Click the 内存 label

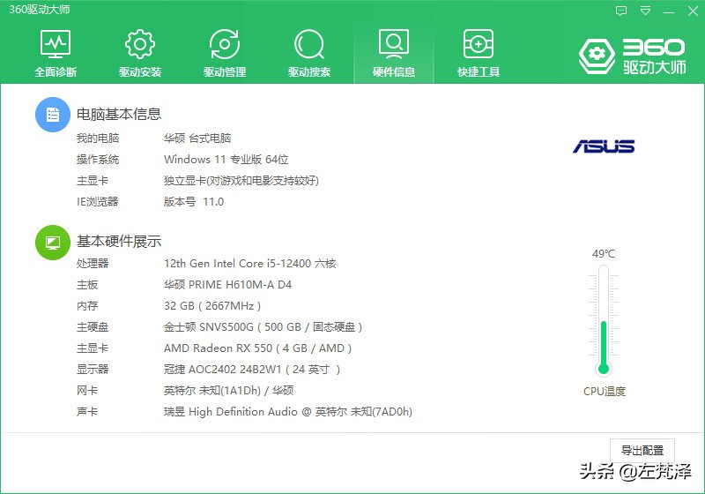point(87,306)
